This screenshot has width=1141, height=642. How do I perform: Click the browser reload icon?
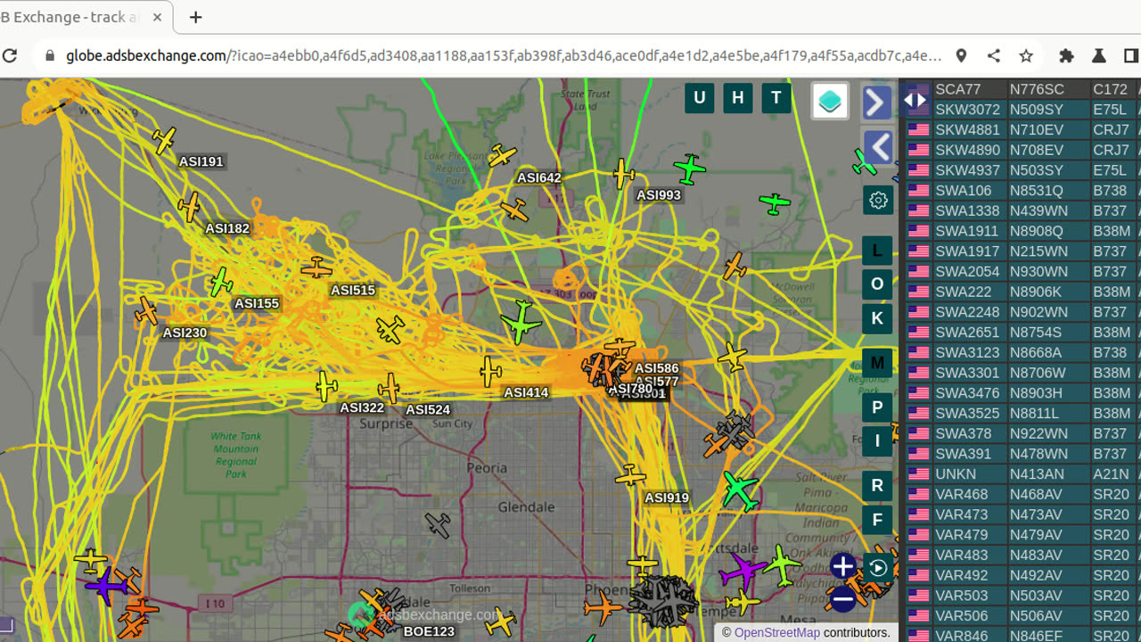click(x=10, y=55)
